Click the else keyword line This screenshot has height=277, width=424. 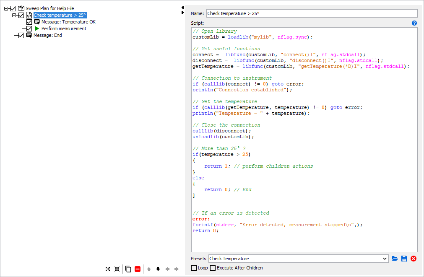click(x=198, y=178)
